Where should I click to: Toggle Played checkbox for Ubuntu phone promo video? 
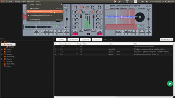[x=77, y=47]
